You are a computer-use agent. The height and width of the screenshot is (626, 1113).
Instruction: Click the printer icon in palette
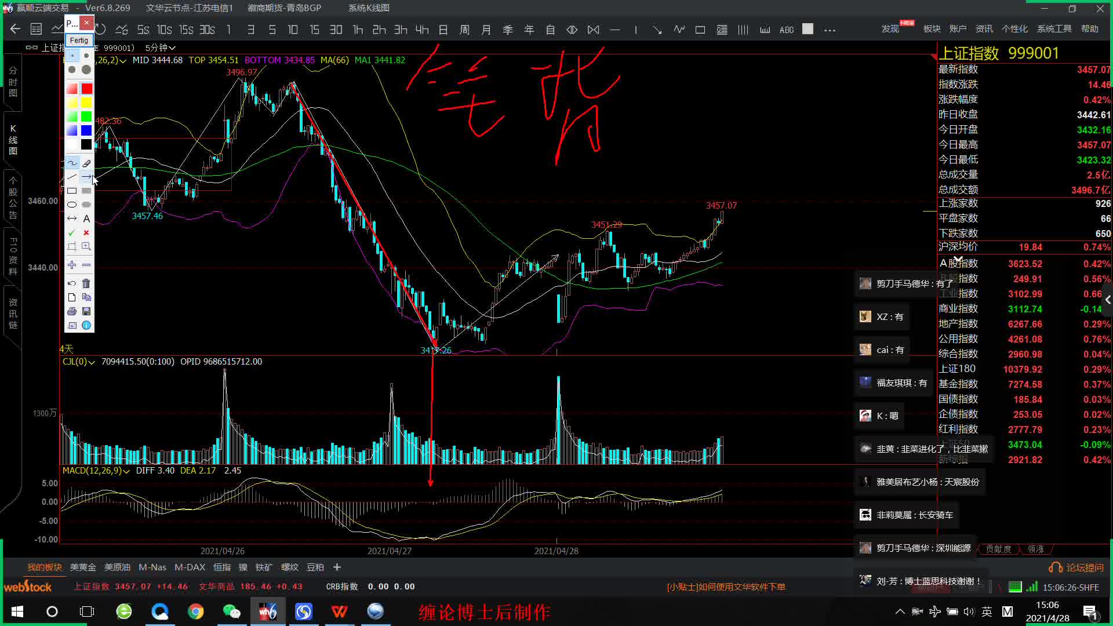(x=72, y=311)
